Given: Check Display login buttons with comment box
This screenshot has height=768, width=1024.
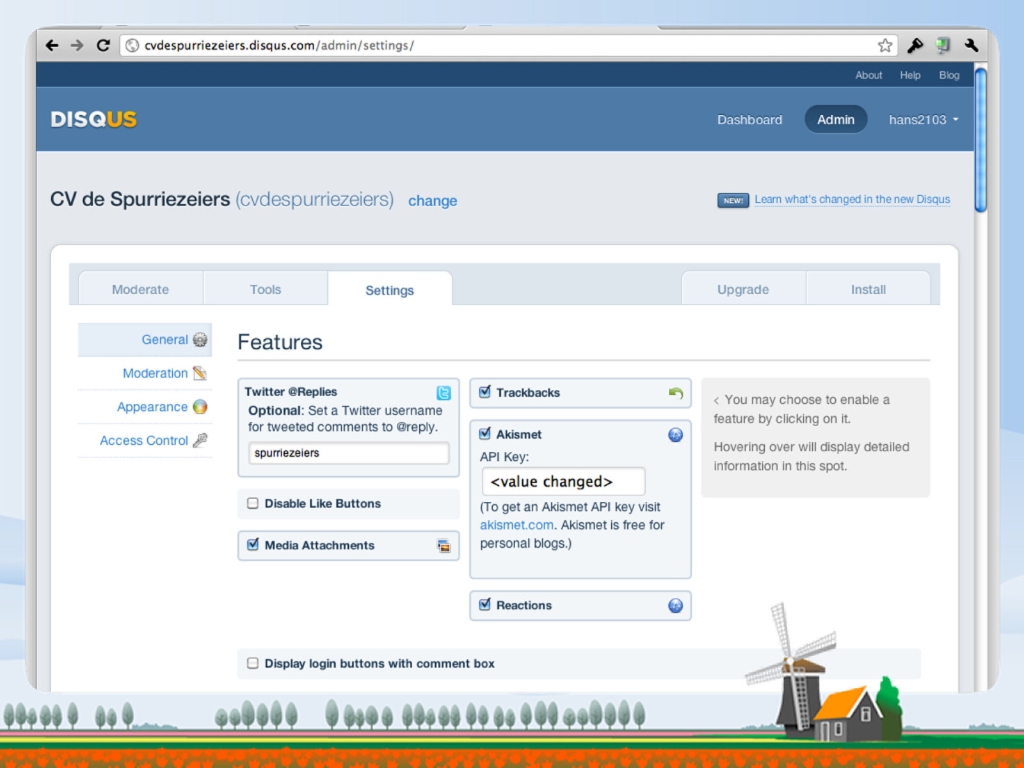Looking at the screenshot, I should click(x=253, y=663).
